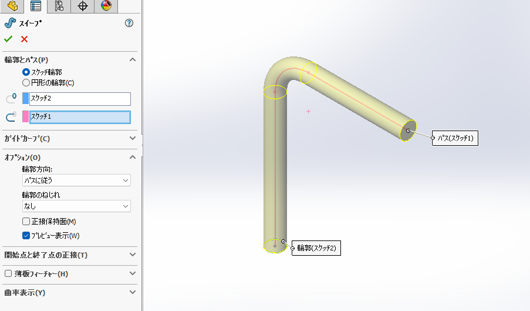Expand the 開始点と終了点の正接(T) section
The height and width of the screenshot is (311, 530).
click(x=133, y=255)
